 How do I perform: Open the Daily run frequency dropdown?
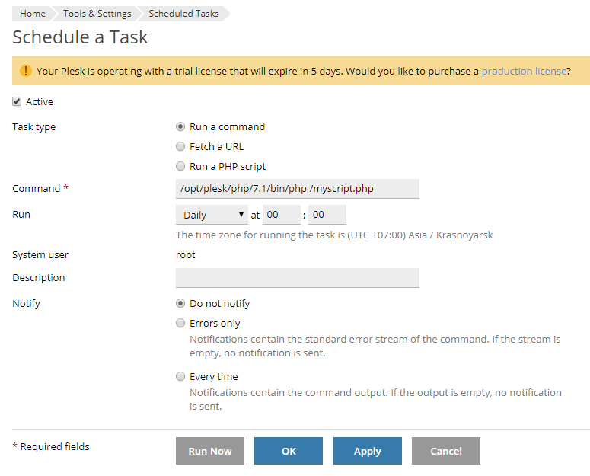pos(212,216)
